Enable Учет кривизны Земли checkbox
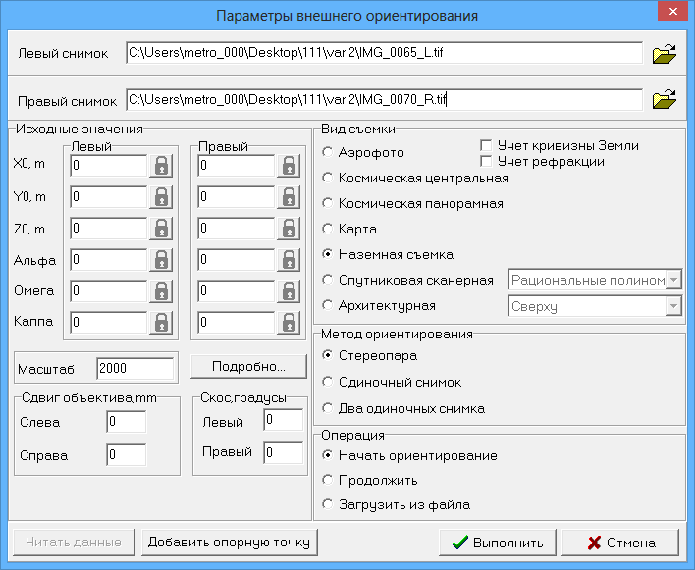The width and height of the screenshot is (695, 570). click(486, 146)
